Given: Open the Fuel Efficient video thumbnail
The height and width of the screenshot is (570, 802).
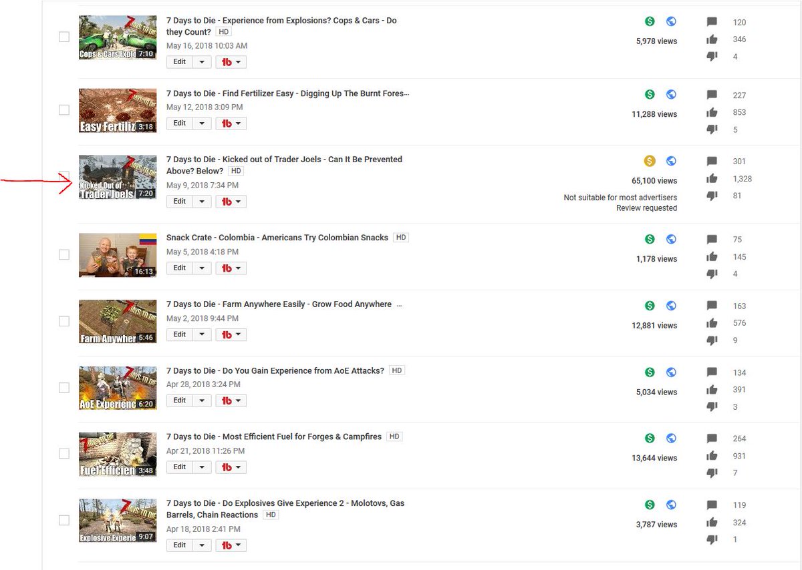Looking at the screenshot, I should pos(118,455).
